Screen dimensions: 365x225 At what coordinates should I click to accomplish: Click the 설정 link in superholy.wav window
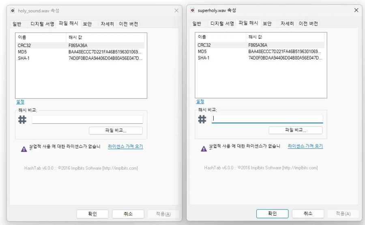200,101
